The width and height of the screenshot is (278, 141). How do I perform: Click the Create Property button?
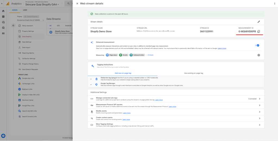(31, 17)
